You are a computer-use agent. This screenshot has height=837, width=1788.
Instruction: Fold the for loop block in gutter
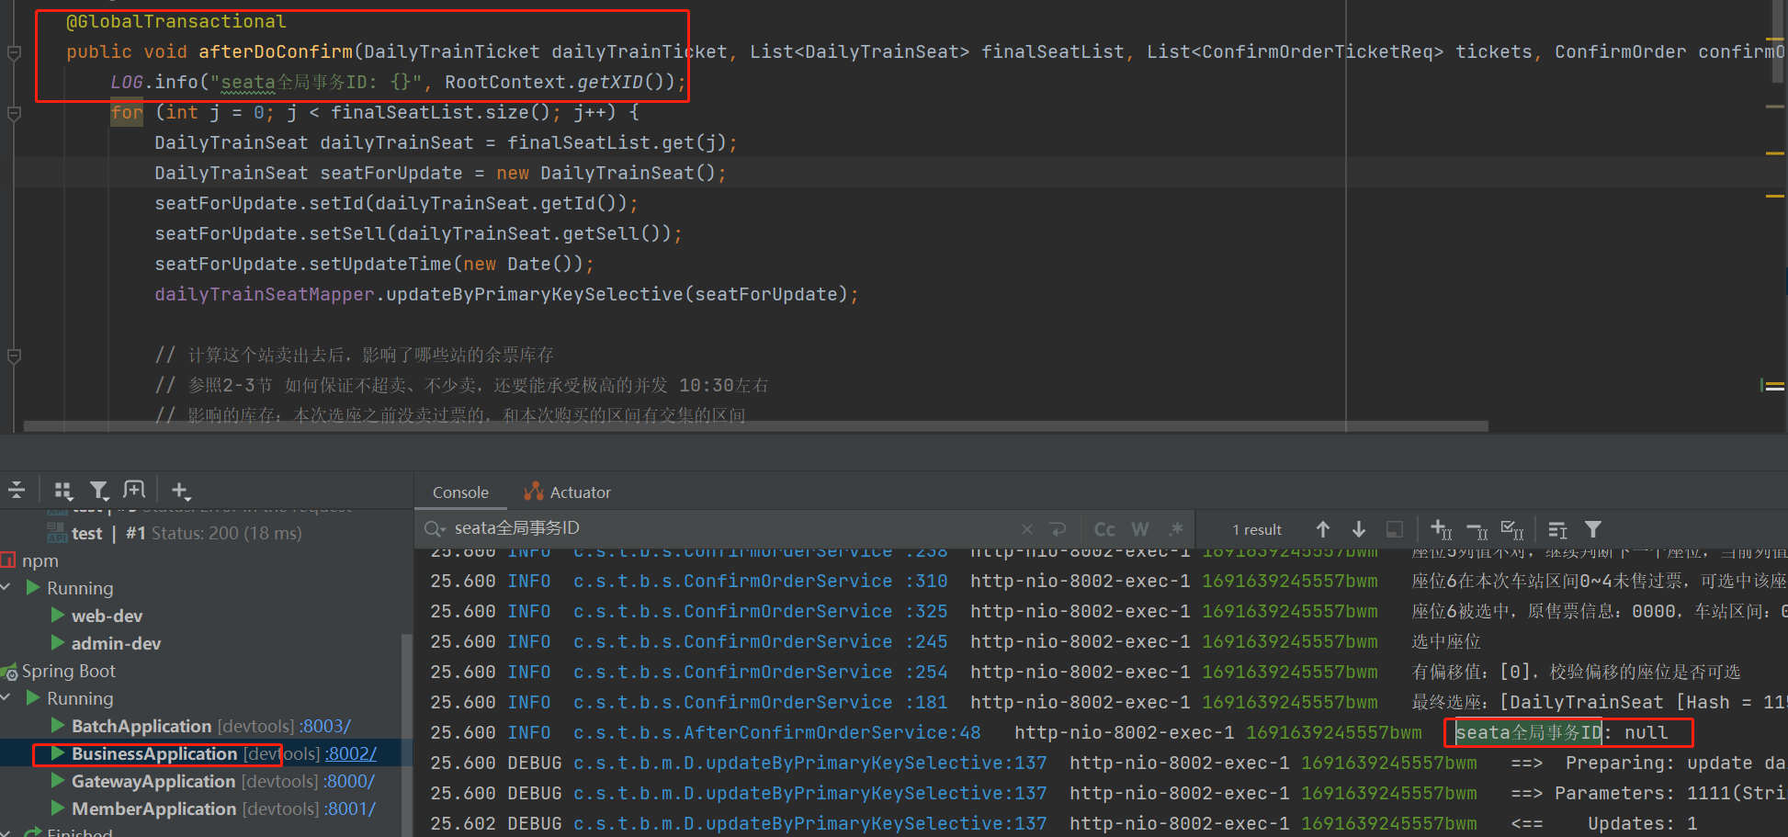pyautogui.click(x=14, y=113)
